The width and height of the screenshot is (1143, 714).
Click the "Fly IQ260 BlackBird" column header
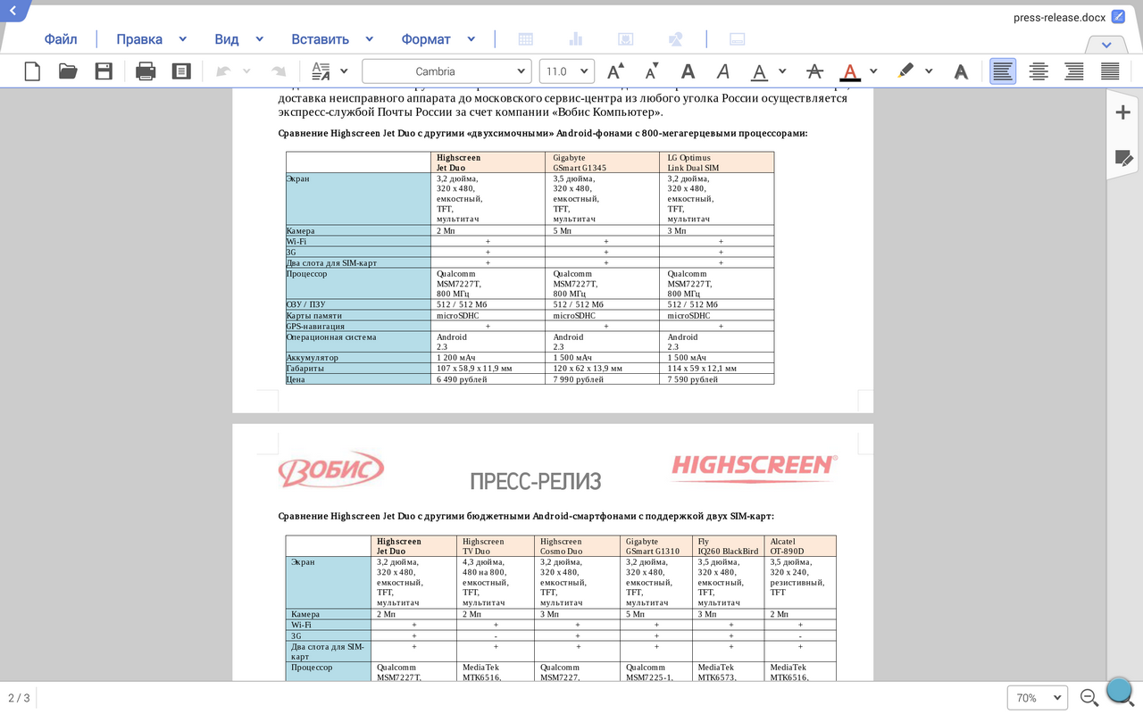pyautogui.click(x=728, y=546)
